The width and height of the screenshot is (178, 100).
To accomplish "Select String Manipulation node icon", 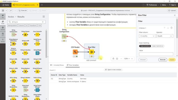I will (x=13, y=90).
